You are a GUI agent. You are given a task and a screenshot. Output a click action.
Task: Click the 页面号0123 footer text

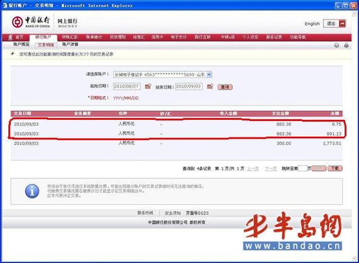(197, 213)
